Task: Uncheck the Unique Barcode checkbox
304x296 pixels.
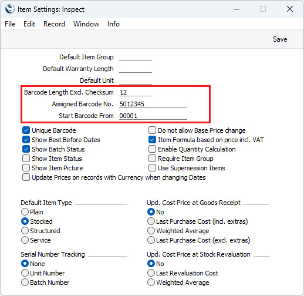Action: click(26, 130)
